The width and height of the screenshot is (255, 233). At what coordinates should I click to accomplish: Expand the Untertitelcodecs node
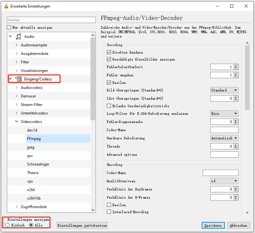(17, 113)
